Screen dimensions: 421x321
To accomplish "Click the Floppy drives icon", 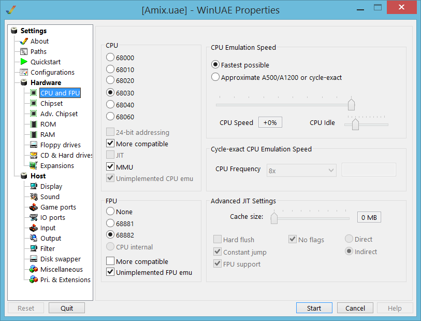I will 34,145.
